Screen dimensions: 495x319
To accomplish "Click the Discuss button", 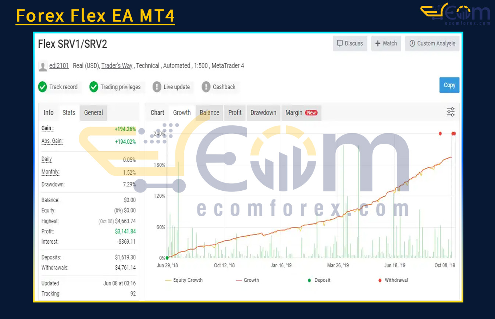I will pyautogui.click(x=350, y=43).
